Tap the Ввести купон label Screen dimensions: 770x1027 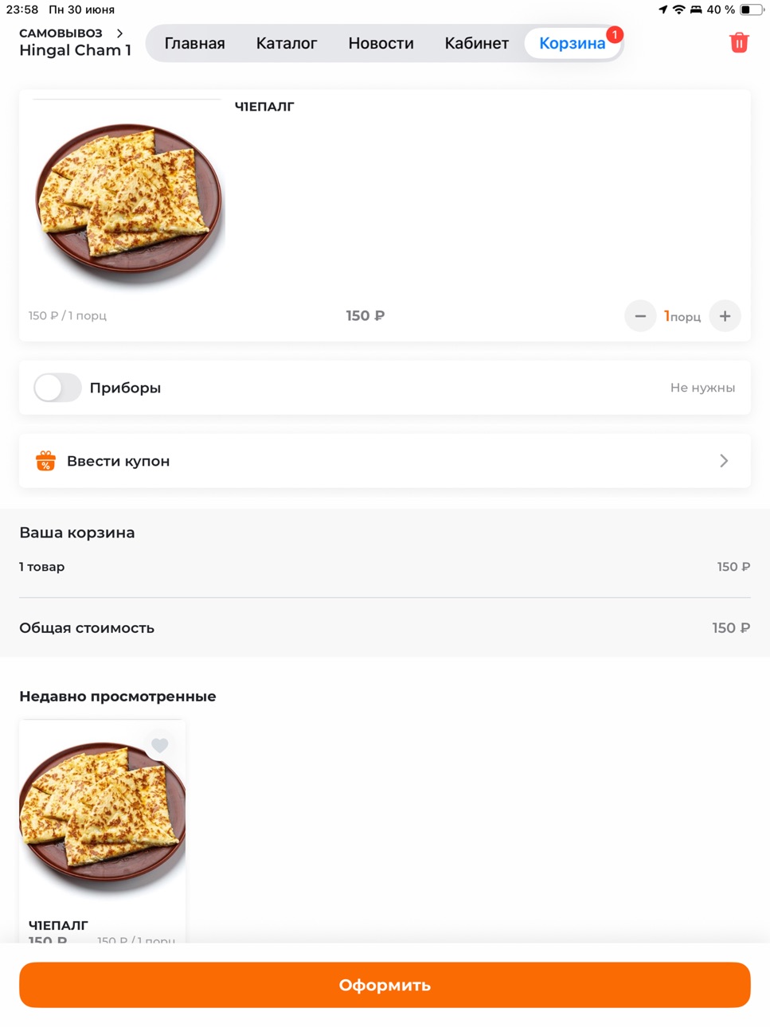click(x=118, y=461)
